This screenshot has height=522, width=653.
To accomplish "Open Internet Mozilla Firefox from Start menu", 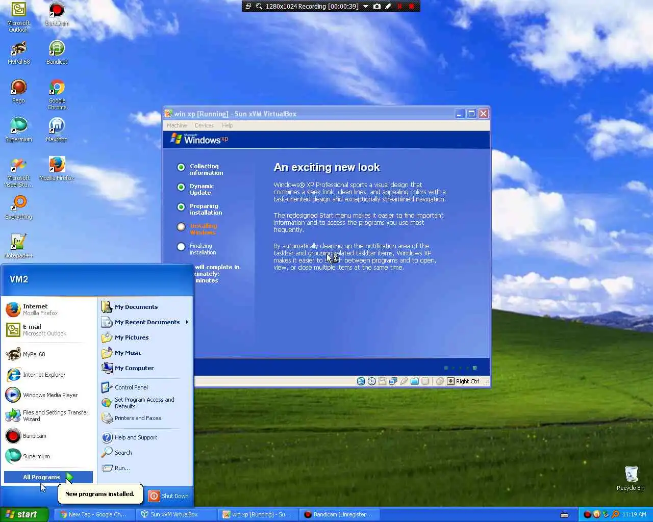I will tap(49, 309).
